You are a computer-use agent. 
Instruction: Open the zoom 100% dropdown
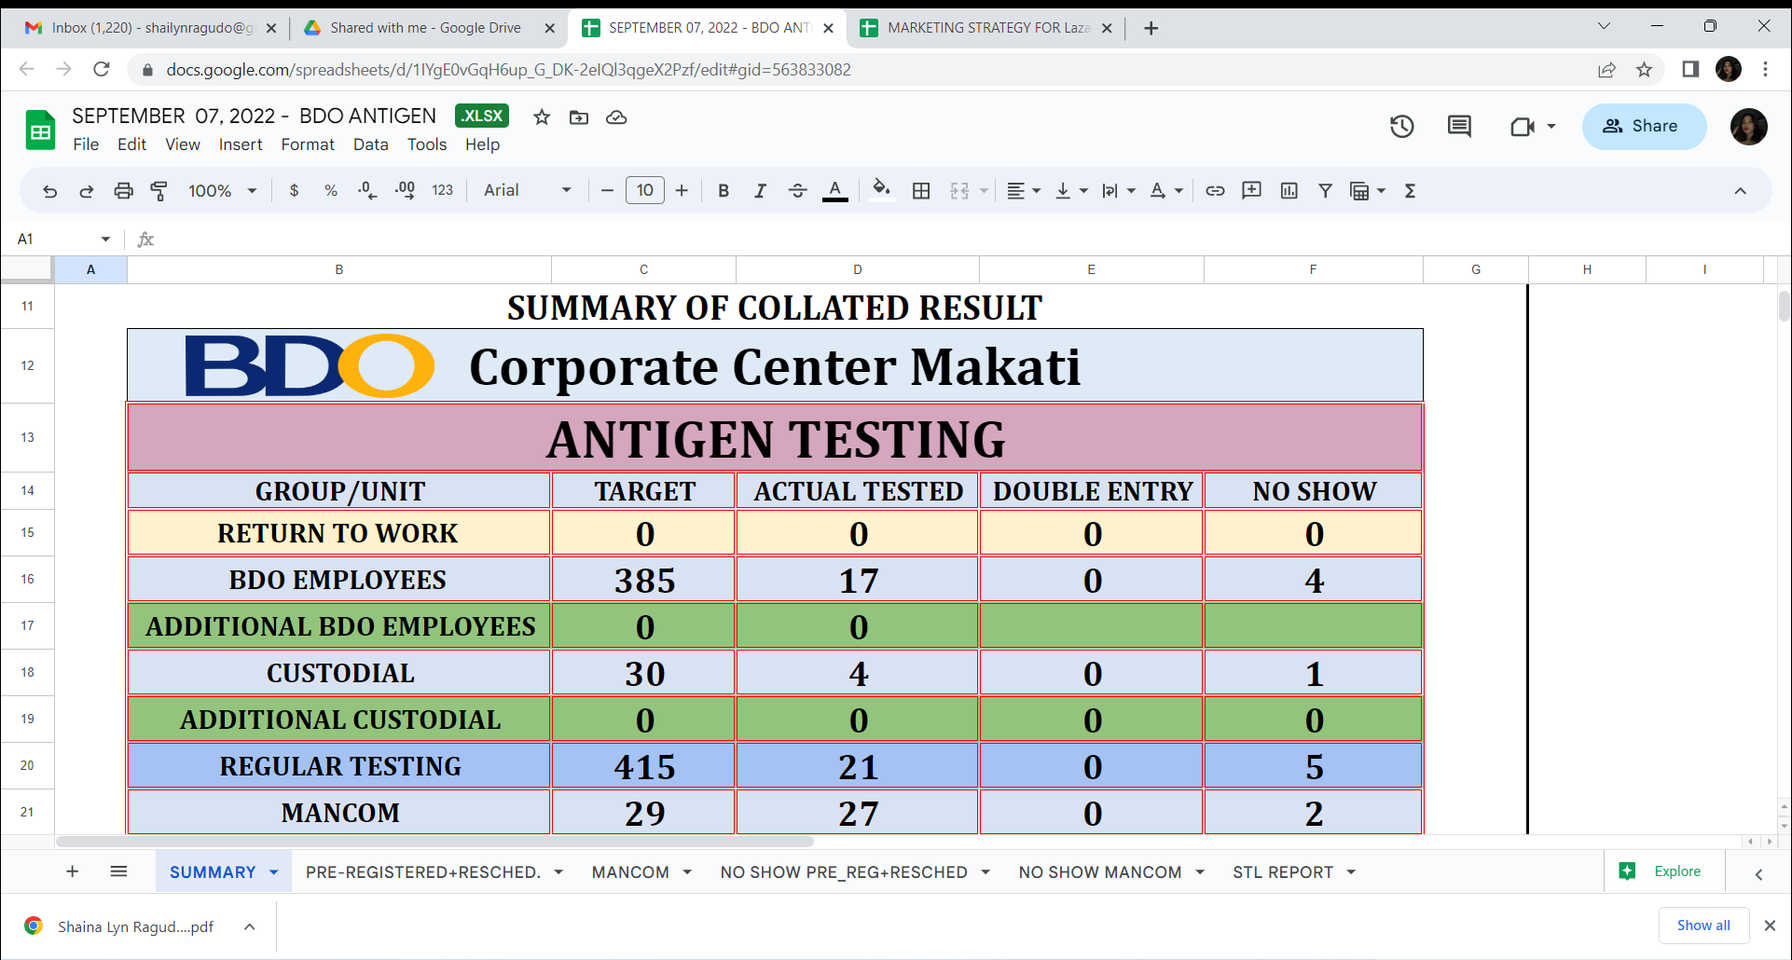tap(222, 191)
